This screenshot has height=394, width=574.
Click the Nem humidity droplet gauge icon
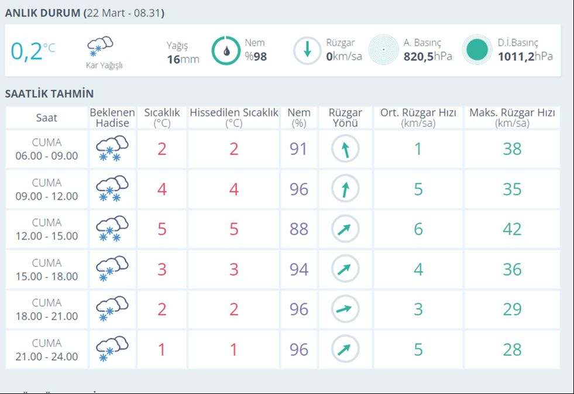coord(225,50)
